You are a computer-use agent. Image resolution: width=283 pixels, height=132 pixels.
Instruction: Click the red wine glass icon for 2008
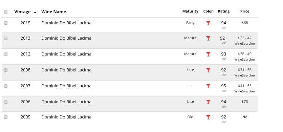208,70
